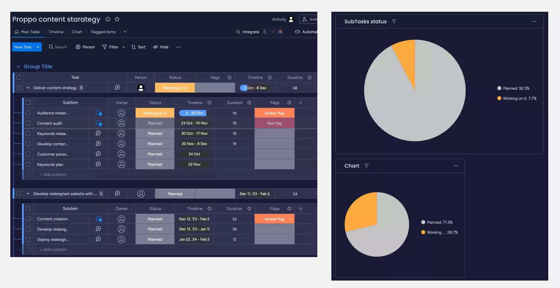Select all subitems checkbox in first Subitem header
Screen dimensions: 560x288
28,102
